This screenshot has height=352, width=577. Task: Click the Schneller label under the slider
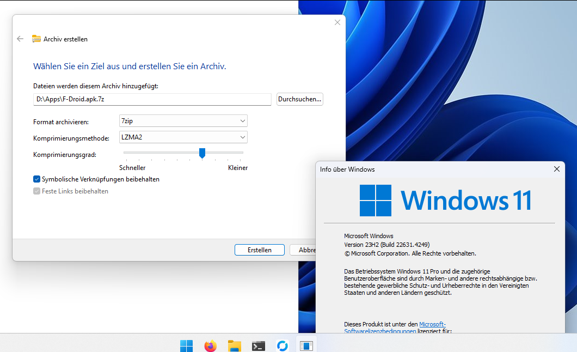point(132,167)
